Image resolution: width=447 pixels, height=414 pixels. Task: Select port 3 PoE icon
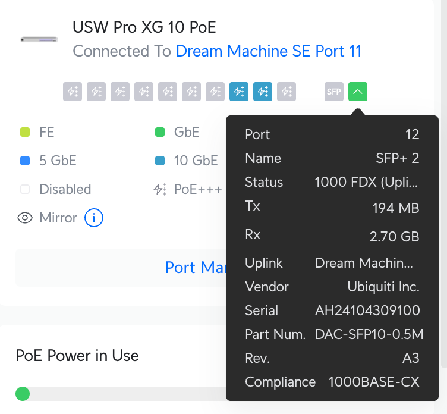120,92
